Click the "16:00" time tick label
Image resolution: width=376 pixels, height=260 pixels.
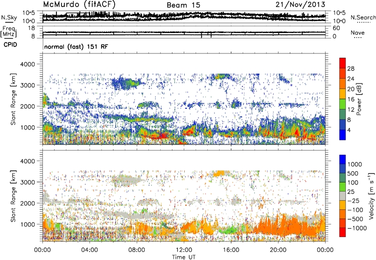[x=231, y=250]
